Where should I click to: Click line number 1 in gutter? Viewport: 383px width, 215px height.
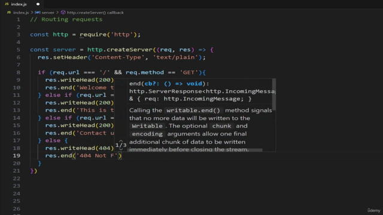click(19, 20)
